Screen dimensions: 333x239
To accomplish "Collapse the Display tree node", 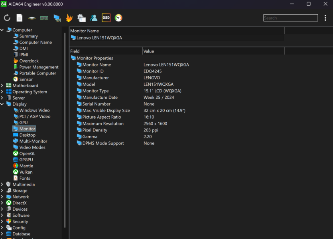I will pyautogui.click(x=2, y=104).
